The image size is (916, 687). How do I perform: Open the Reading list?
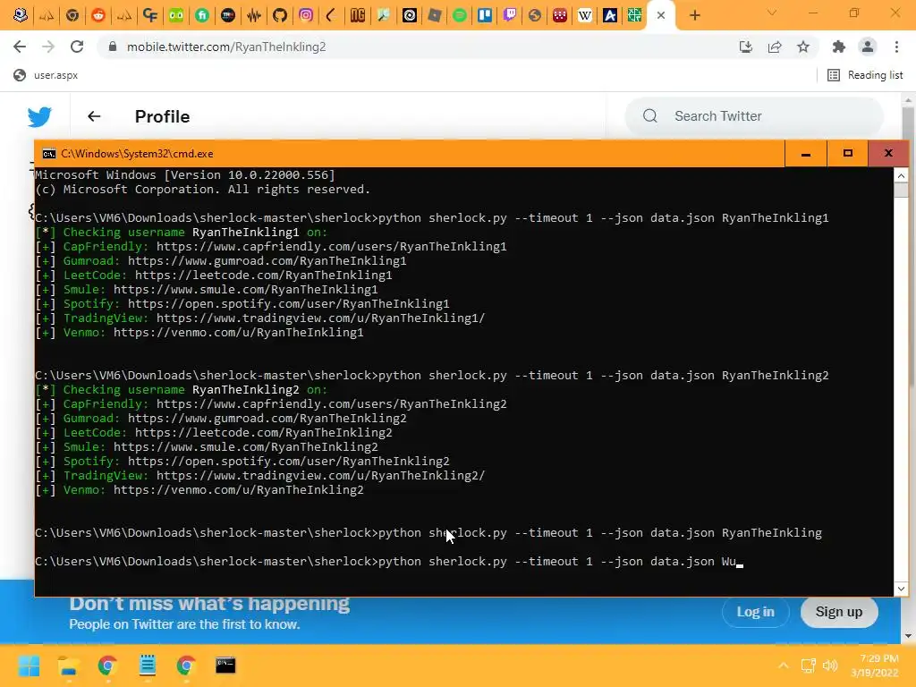[865, 75]
